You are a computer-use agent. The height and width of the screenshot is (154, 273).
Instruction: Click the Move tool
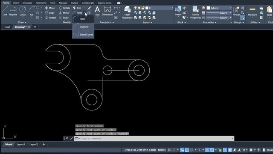point(50,8)
